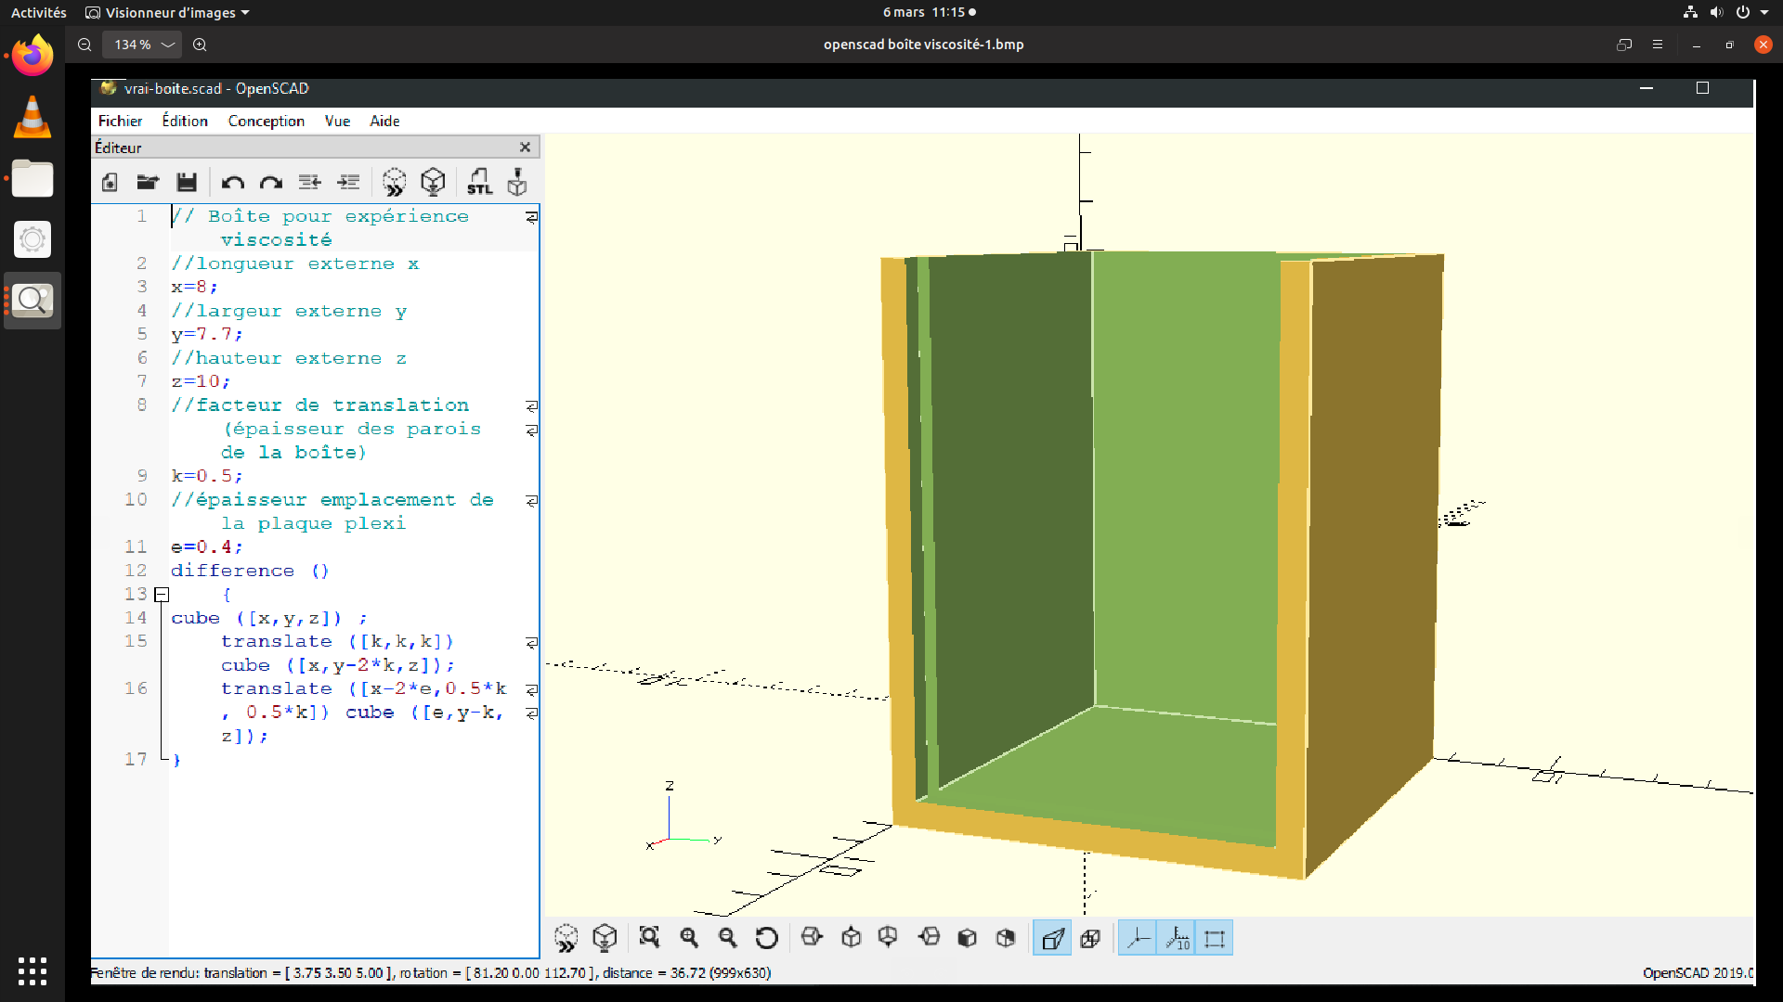Toggle the Perspective view button

point(1052,939)
